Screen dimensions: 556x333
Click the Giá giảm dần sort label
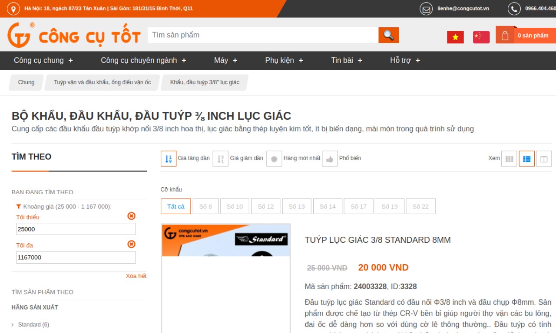(247, 158)
